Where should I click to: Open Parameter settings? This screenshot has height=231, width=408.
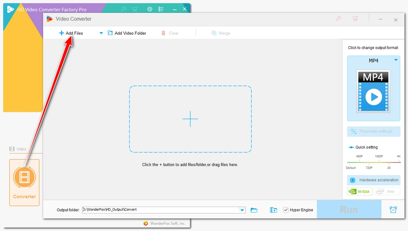pyautogui.click(x=374, y=131)
